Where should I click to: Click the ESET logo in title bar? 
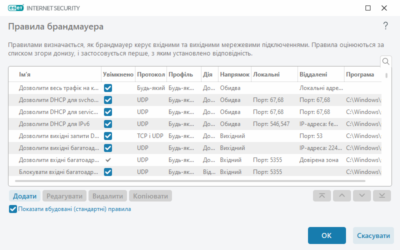16,8
